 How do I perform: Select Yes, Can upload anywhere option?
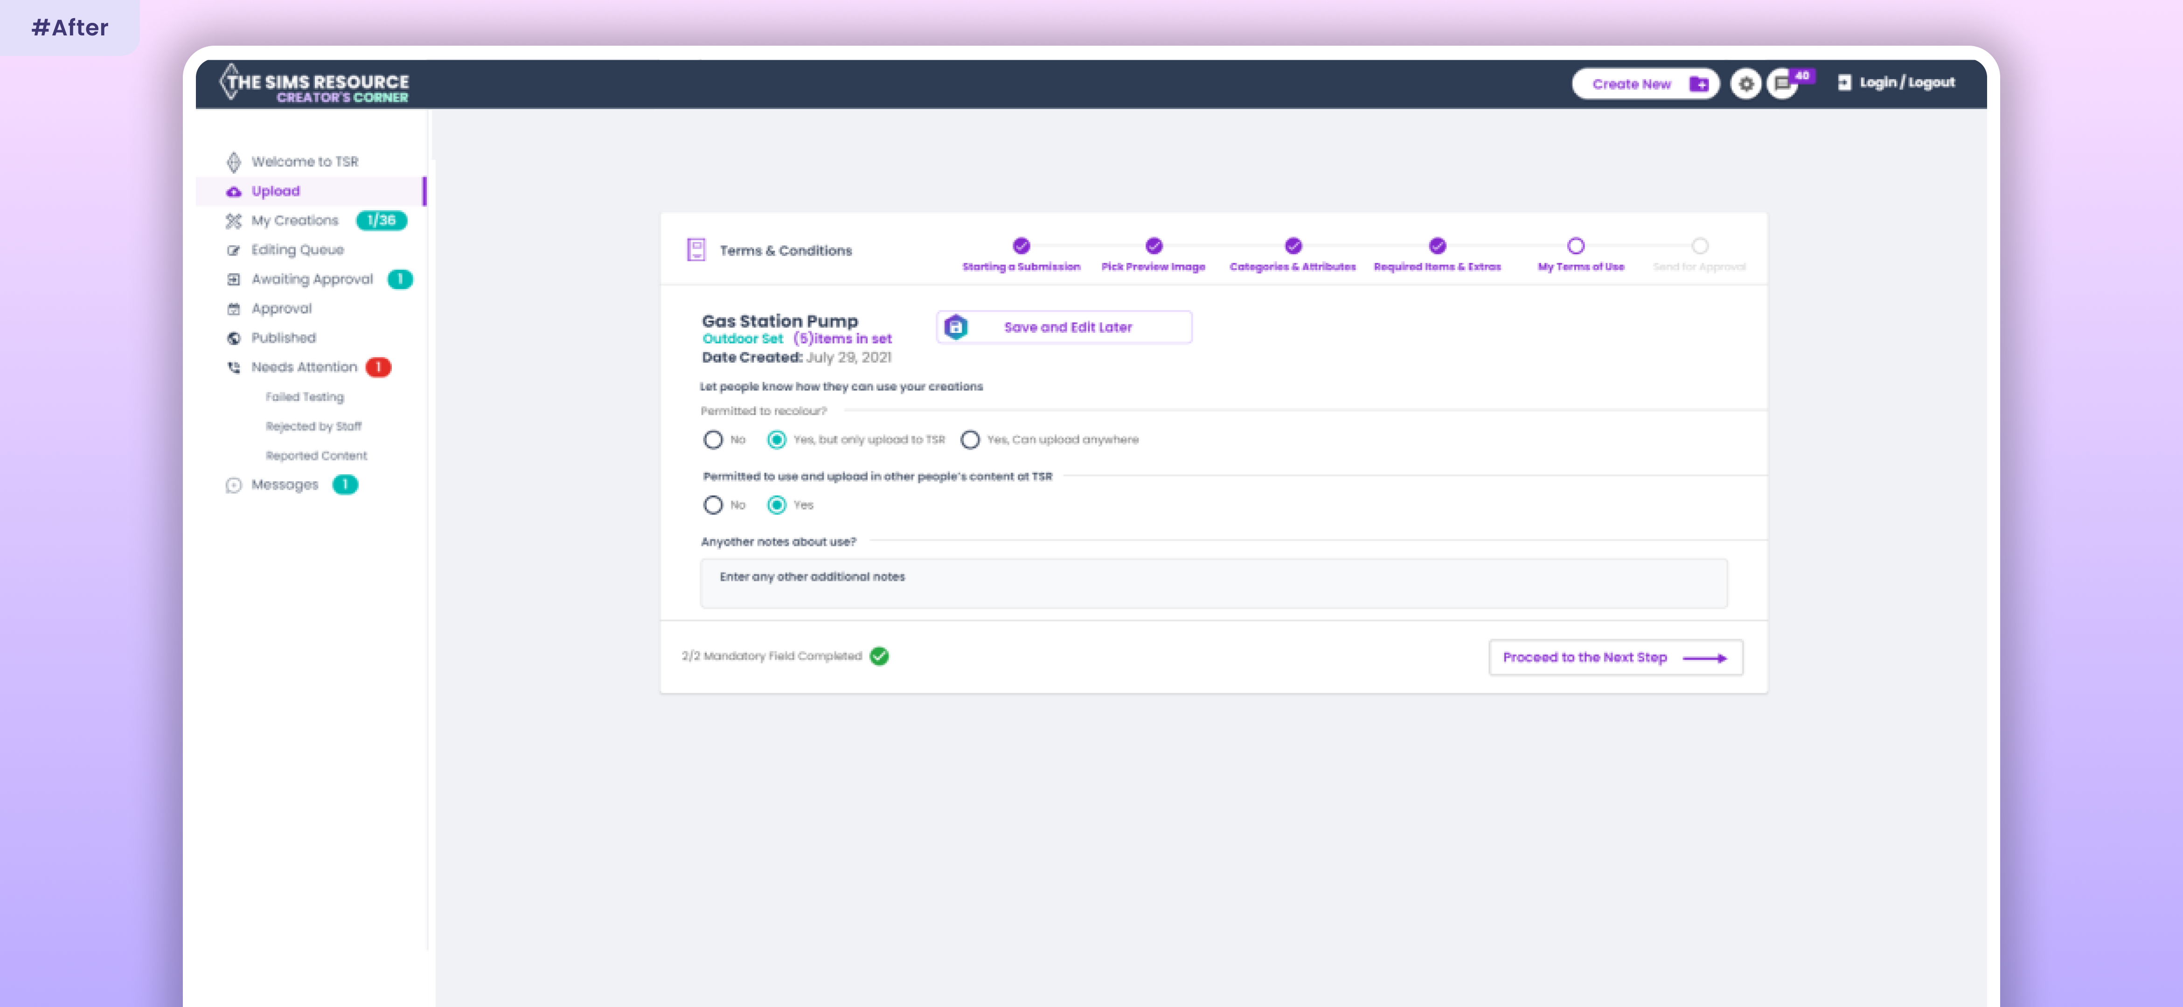[969, 440]
